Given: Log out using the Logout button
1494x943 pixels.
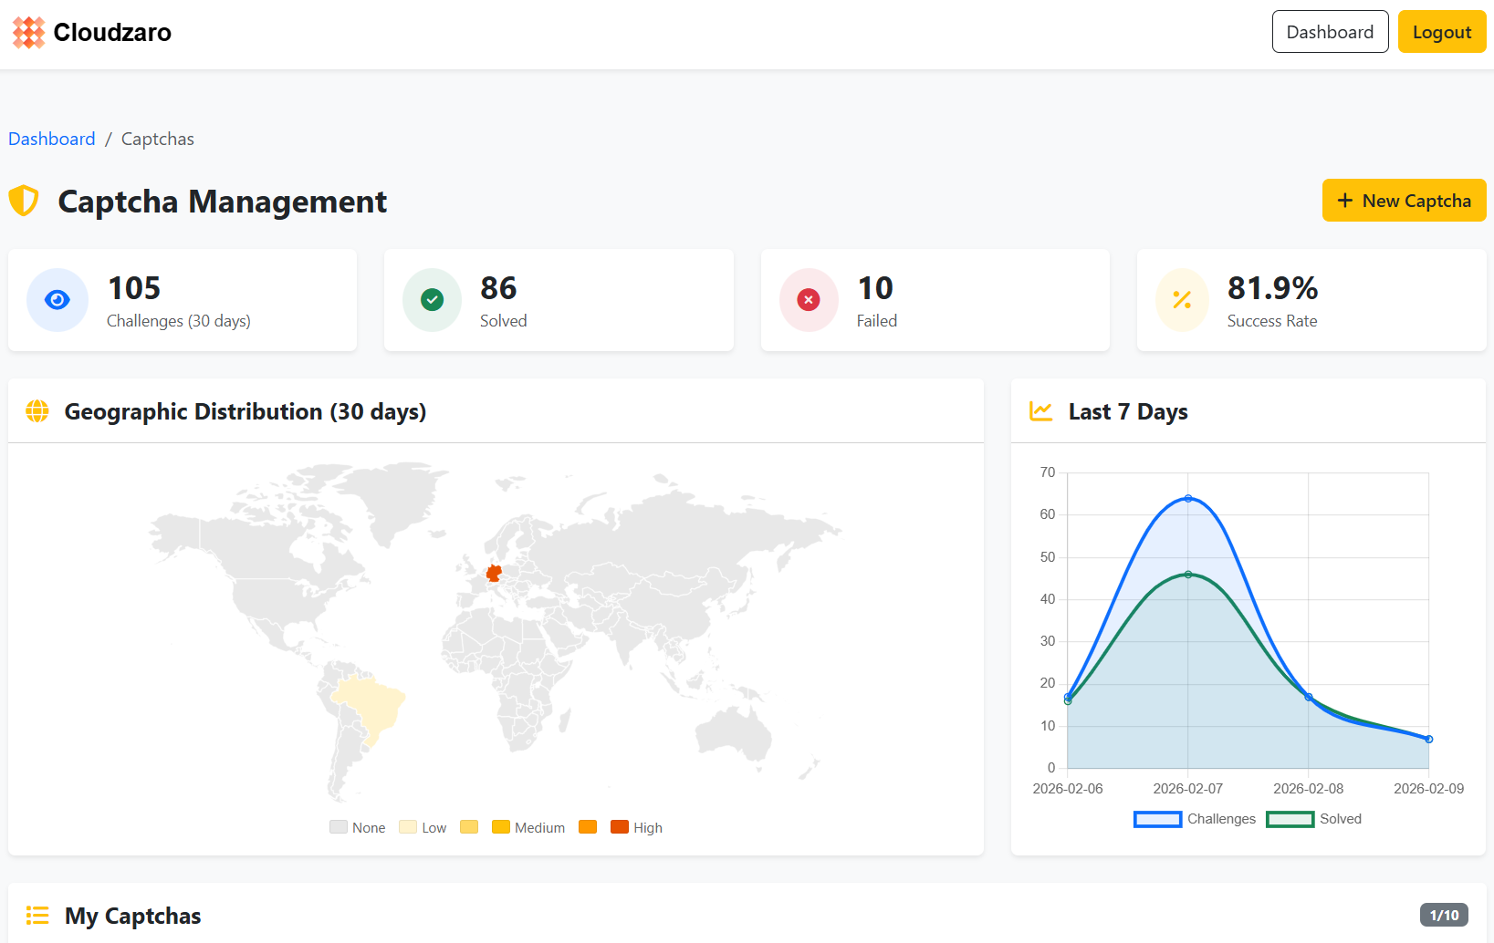Looking at the screenshot, I should coord(1441,32).
